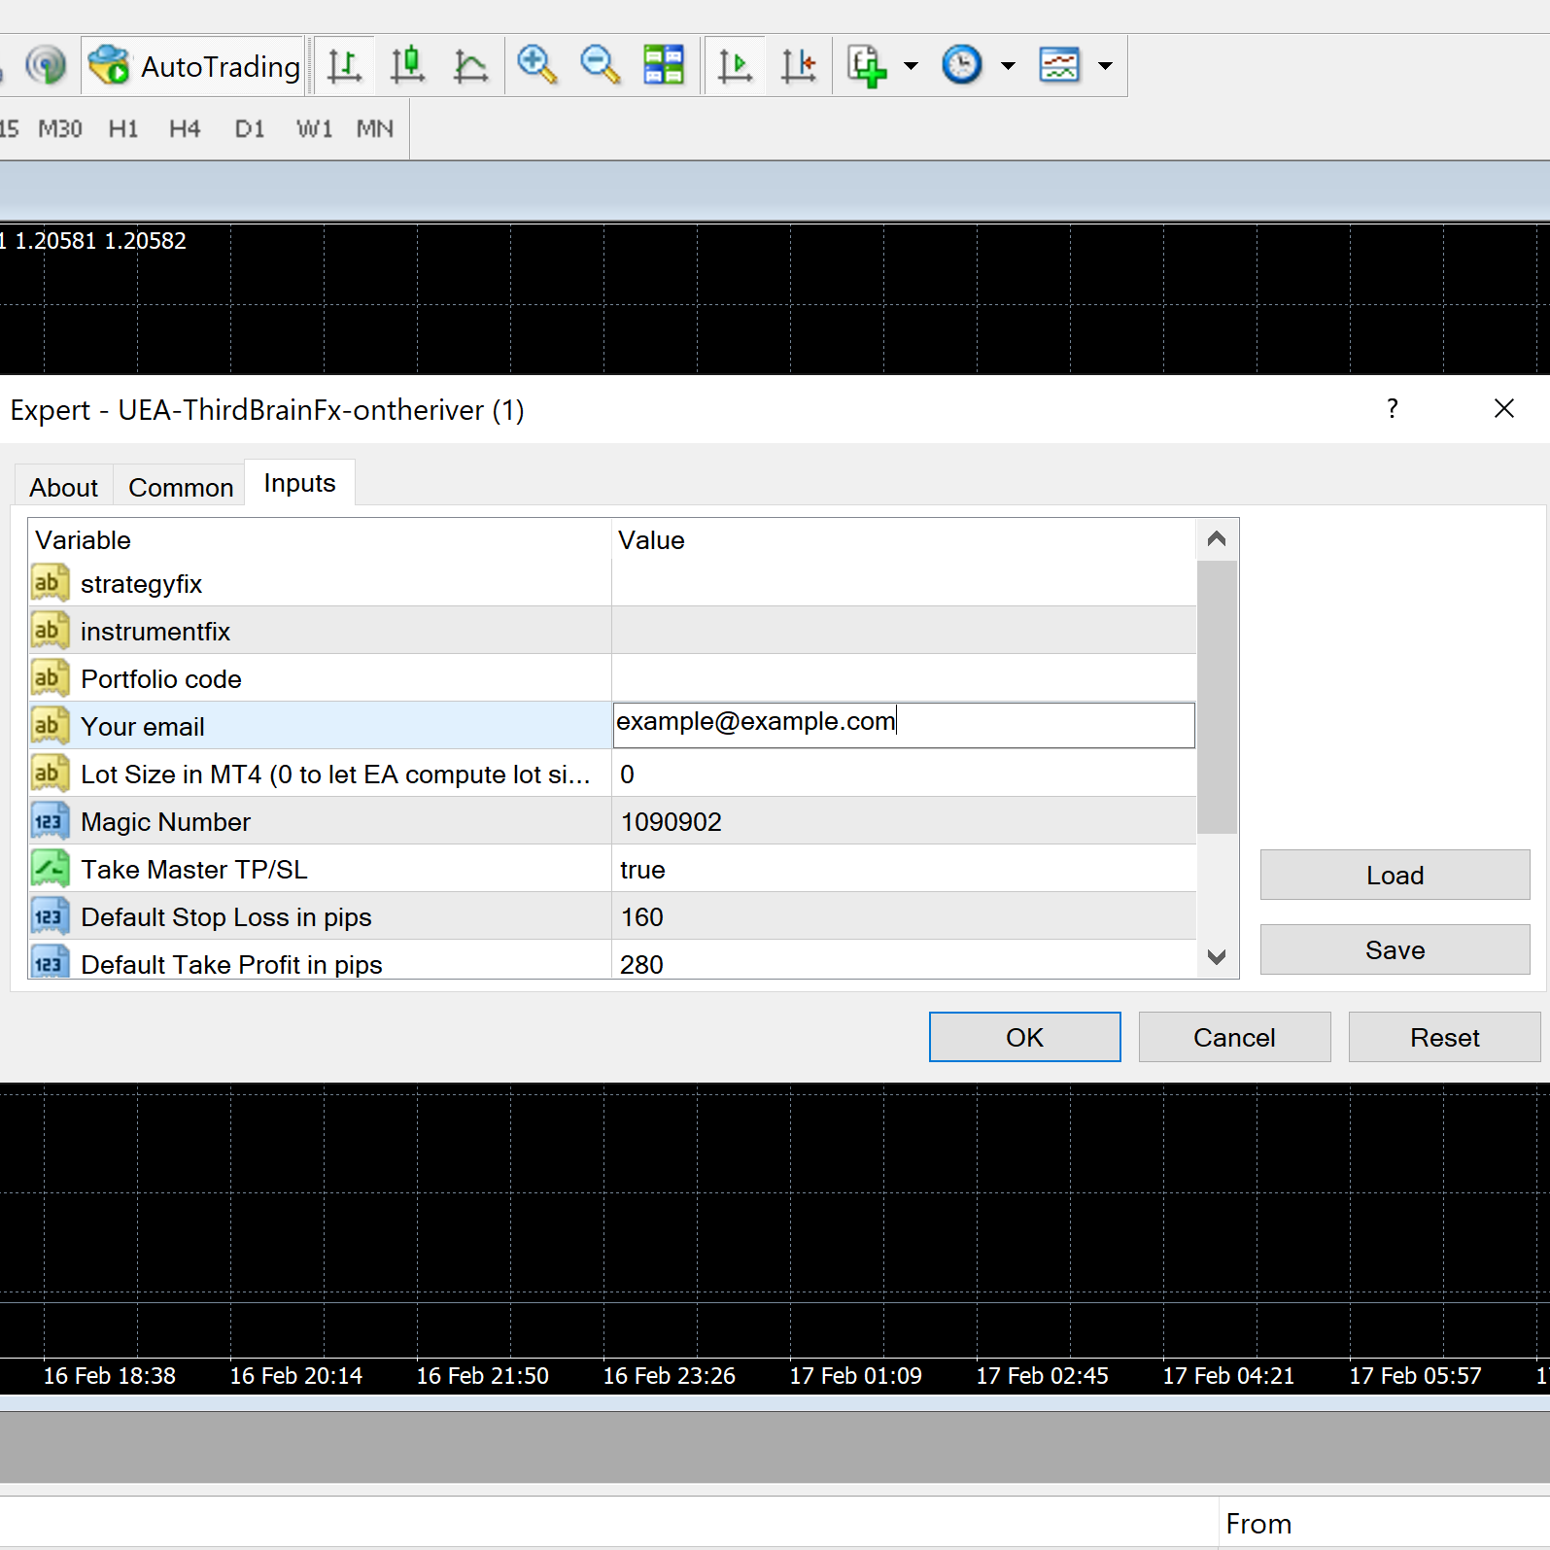This screenshot has width=1550, height=1550.
Task: Click the Default Stop Loss integer icon
Action: (51, 916)
